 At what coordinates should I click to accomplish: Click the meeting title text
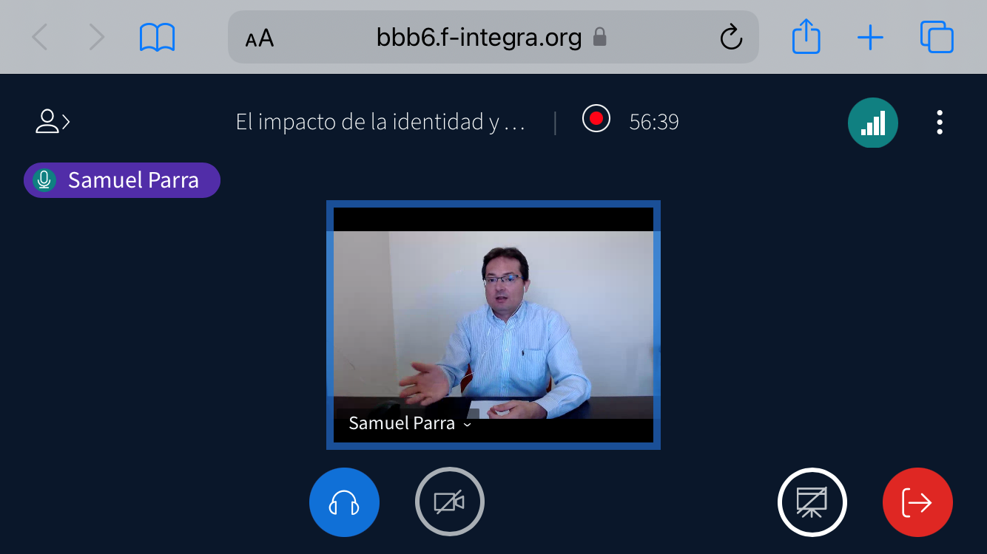(380, 122)
